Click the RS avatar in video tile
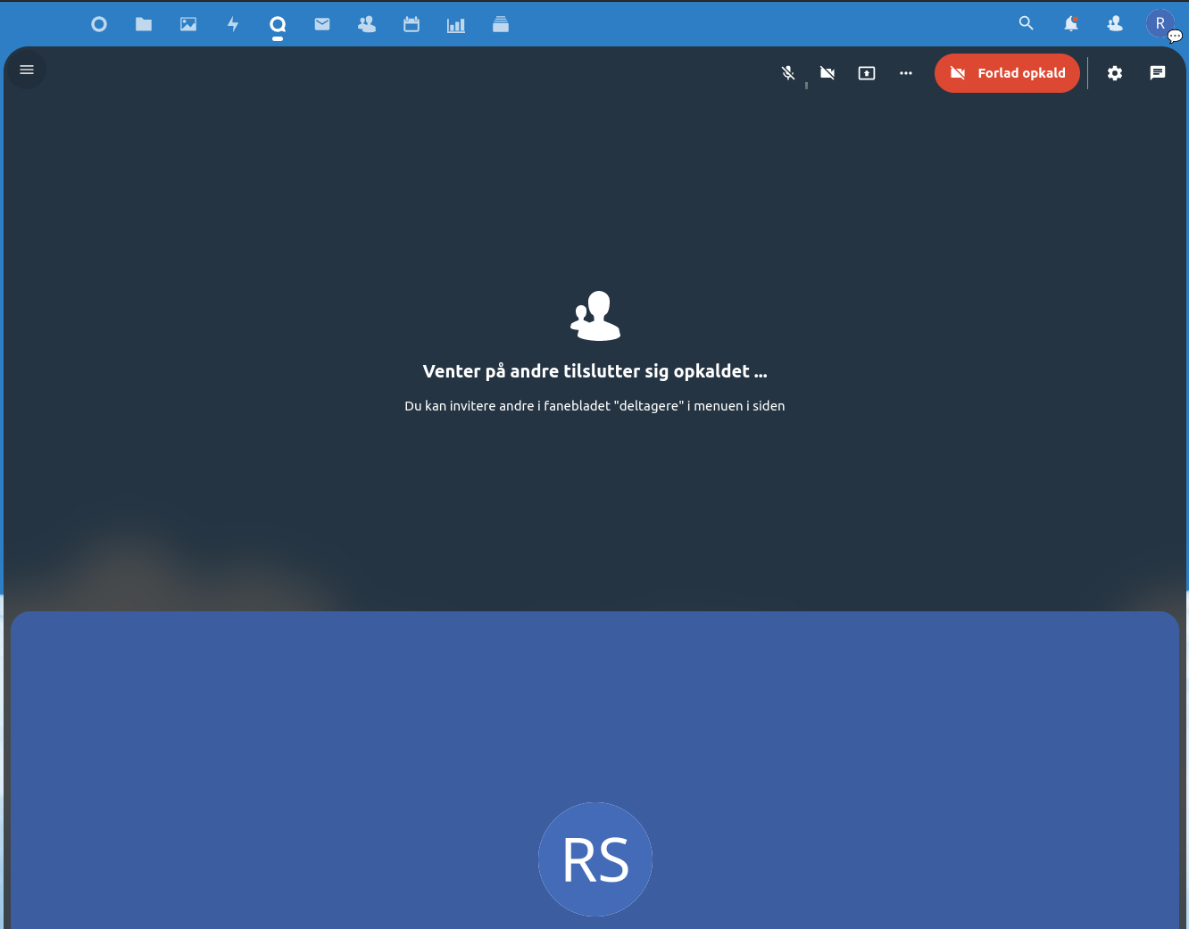Viewport: 1189px width, 929px height. (x=595, y=859)
